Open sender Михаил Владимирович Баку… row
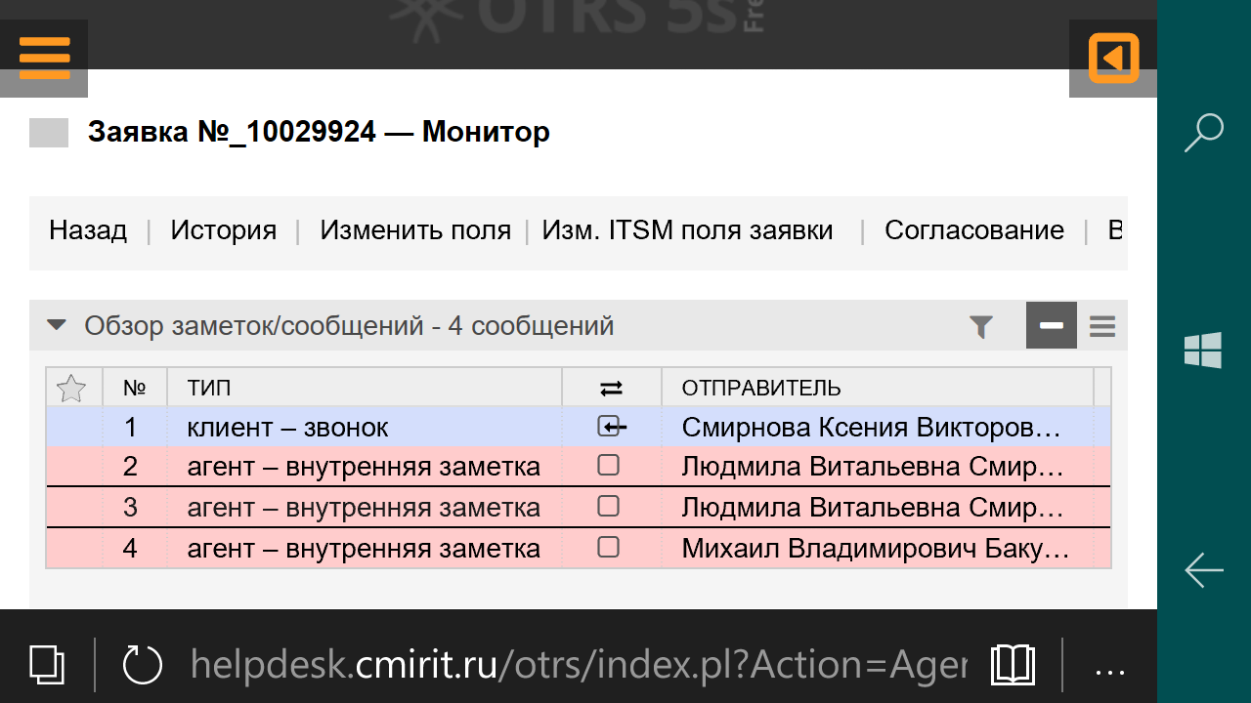Image resolution: width=1251 pixels, height=703 pixels. pos(875,549)
